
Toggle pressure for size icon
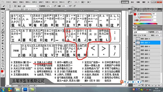tap(74, 6)
